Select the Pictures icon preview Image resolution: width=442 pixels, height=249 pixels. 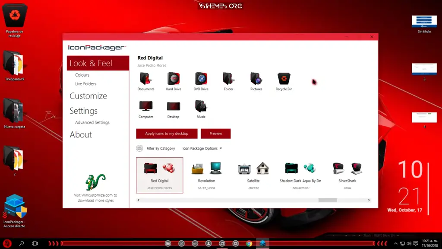pos(256,79)
